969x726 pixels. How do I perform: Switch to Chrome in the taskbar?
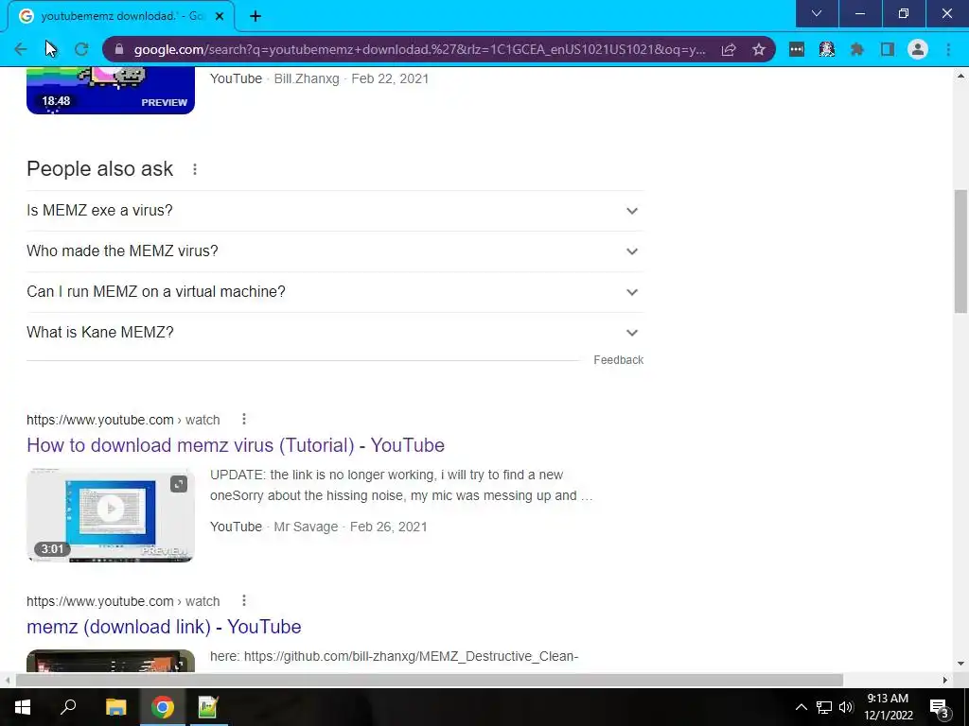pyautogui.click(x=163, y=707)
